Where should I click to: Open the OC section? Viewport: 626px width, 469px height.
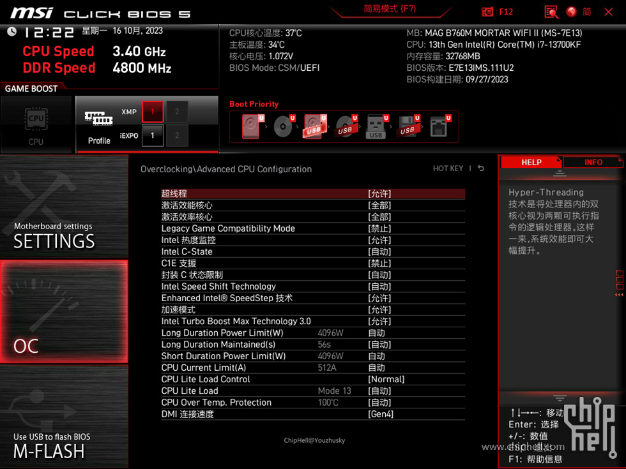[x=64, y=311]
